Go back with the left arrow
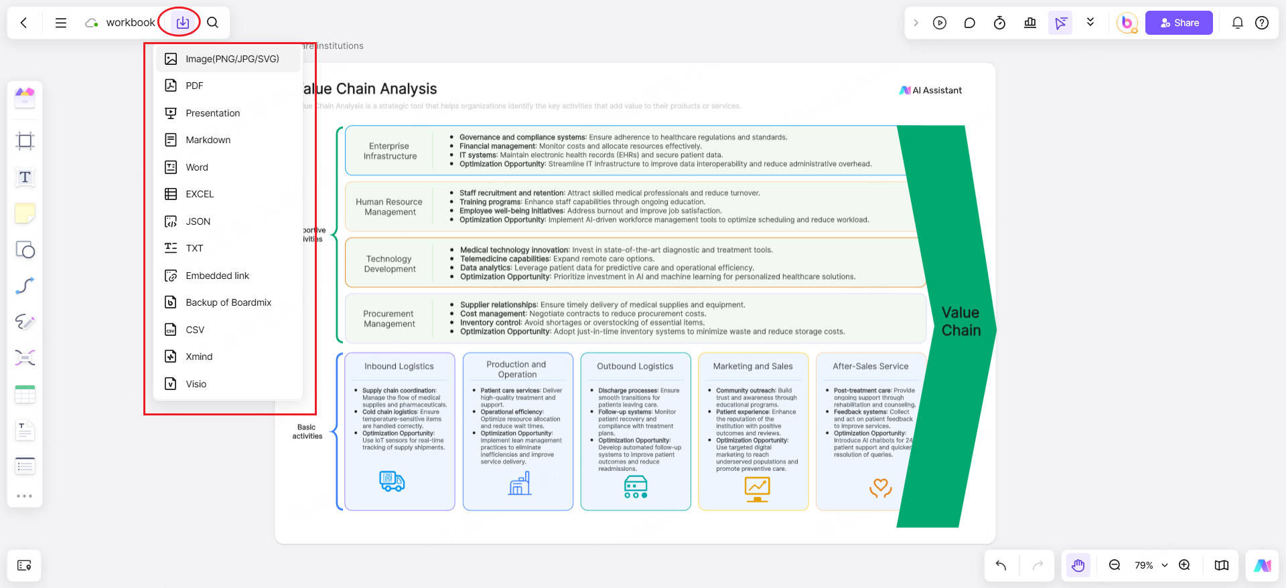Screen dimensions: 1286x588 click(x=24, y=23)
